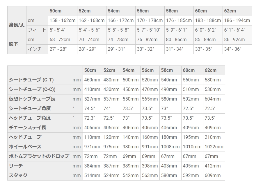Select the ボトムブラケットのドロップ row label

[39, 156]
